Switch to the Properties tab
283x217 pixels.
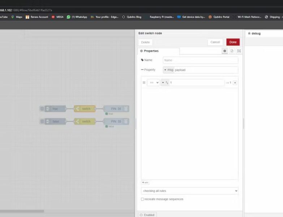[x=158, y=51]
